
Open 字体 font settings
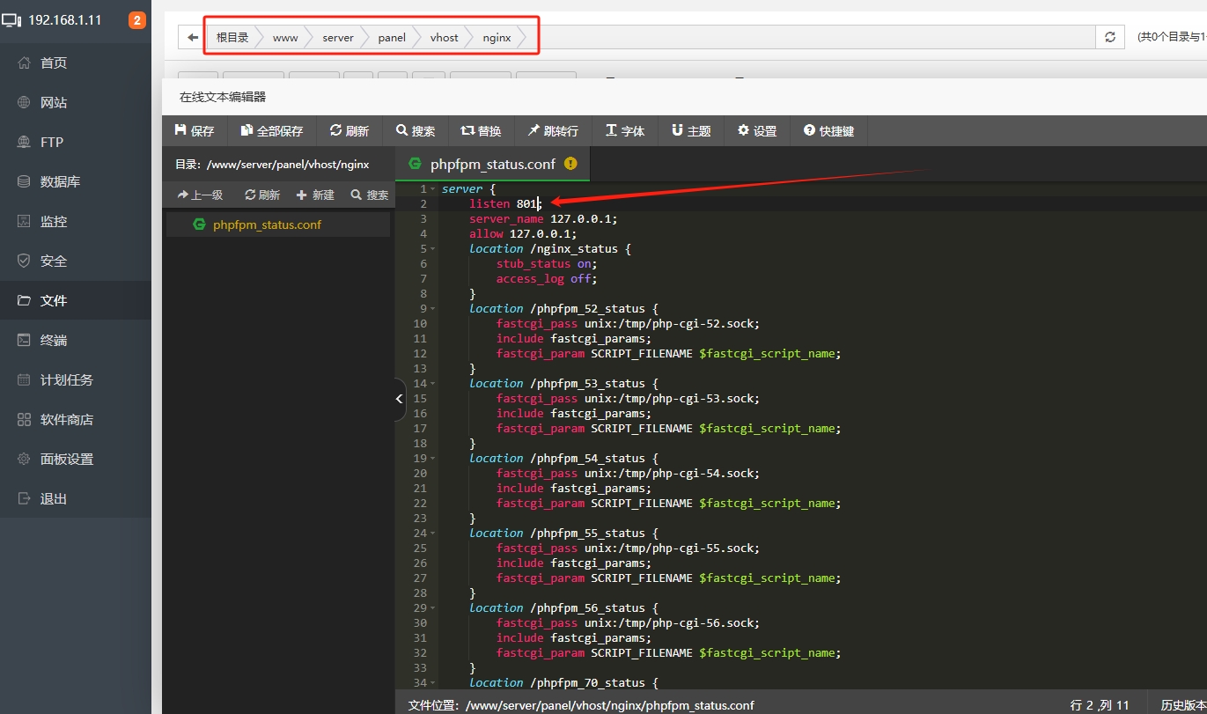(x=625, y=130)
